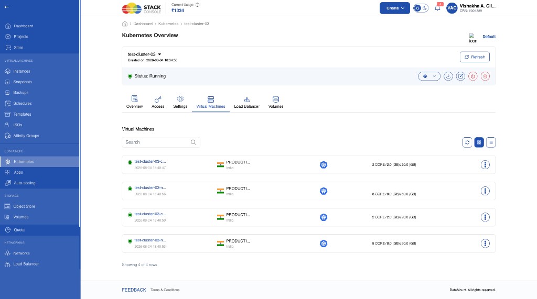
Task: Open more options for 18:40:47 VM
Action: pyautogui.click(x=485, y=165)
